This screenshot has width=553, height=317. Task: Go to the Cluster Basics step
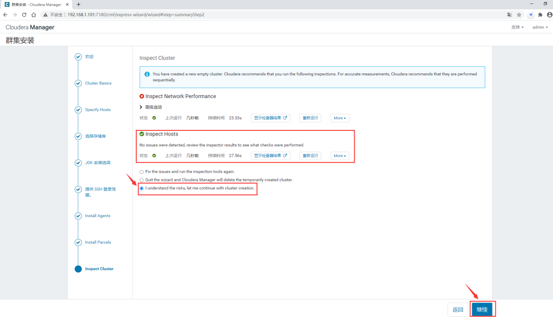[x=98, y=83]
